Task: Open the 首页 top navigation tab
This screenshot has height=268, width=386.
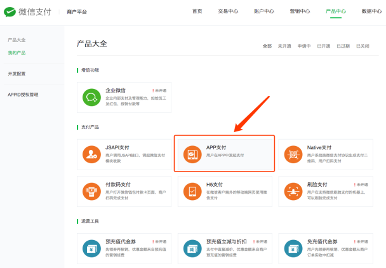Action: [197, 11]
